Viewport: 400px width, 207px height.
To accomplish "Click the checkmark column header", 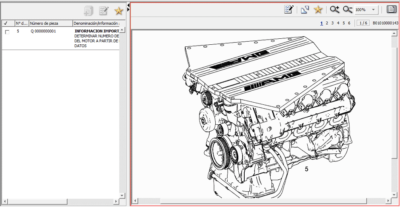I will pos(8,23).
